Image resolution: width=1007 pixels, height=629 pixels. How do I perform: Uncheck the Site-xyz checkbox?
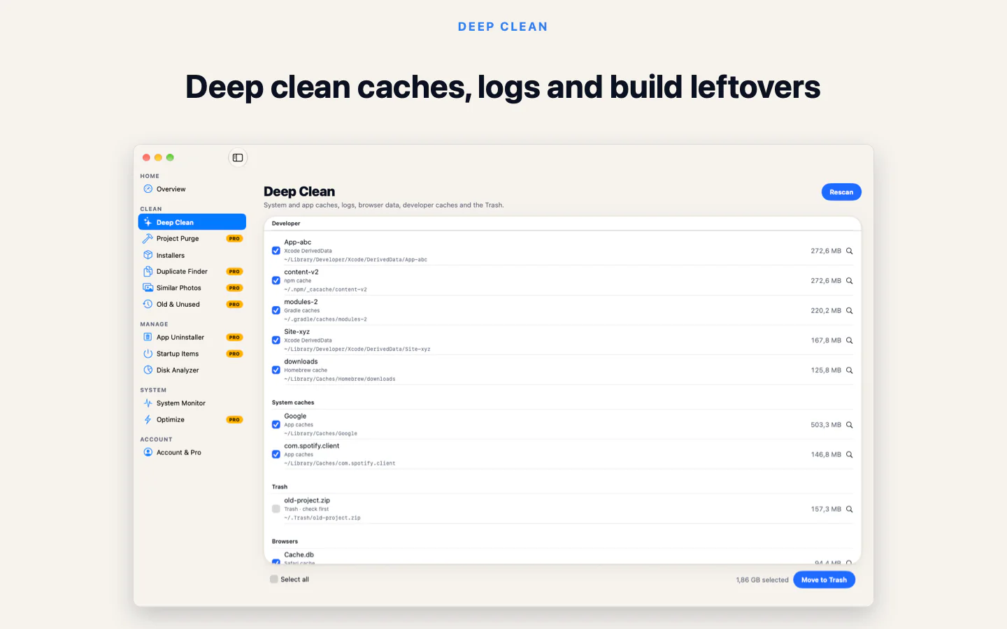pos(276,340)
